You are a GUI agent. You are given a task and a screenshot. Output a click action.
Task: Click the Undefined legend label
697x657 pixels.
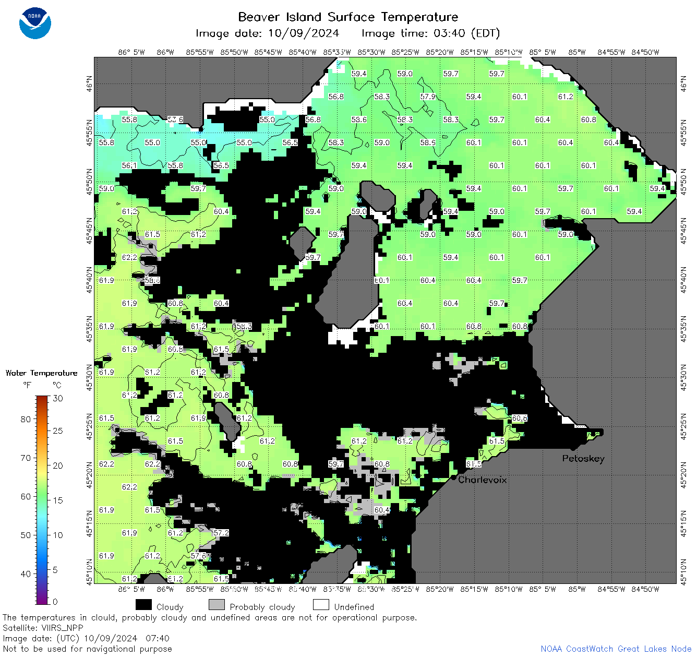tap(354, 607)
